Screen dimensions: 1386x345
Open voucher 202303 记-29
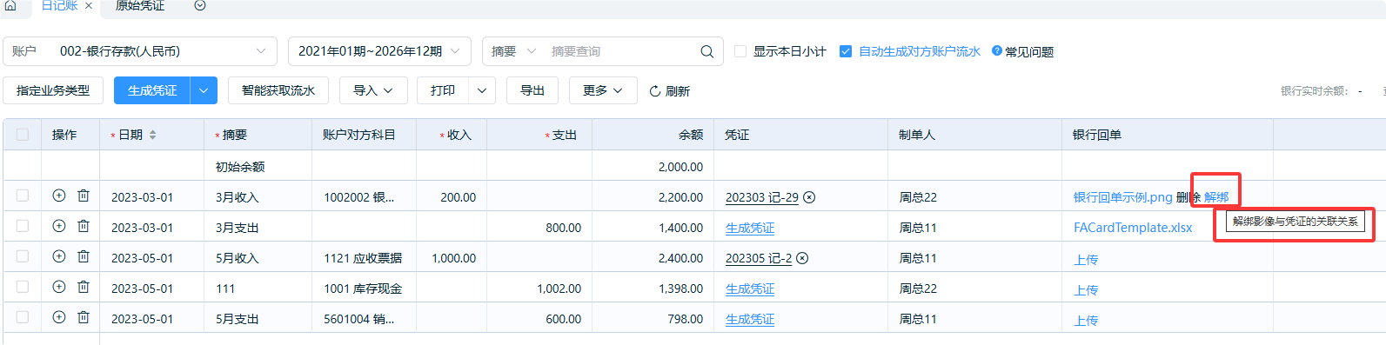[x=761, y=197]
